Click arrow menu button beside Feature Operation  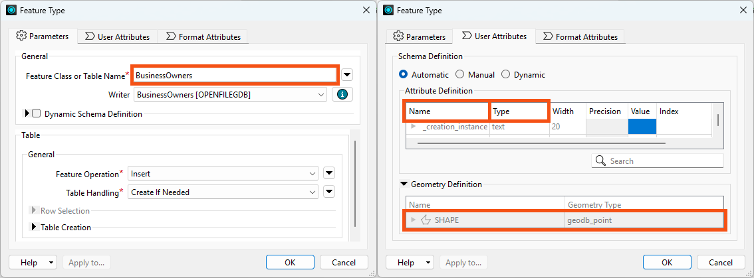tap(329, 173)
